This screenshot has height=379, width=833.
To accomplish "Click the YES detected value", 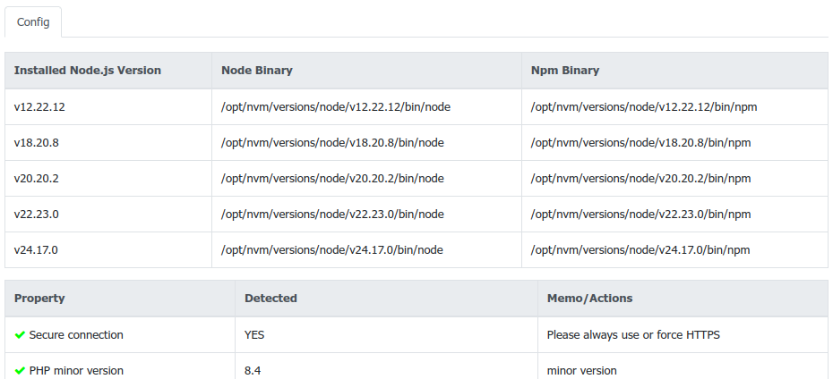I will pos(254,335).
